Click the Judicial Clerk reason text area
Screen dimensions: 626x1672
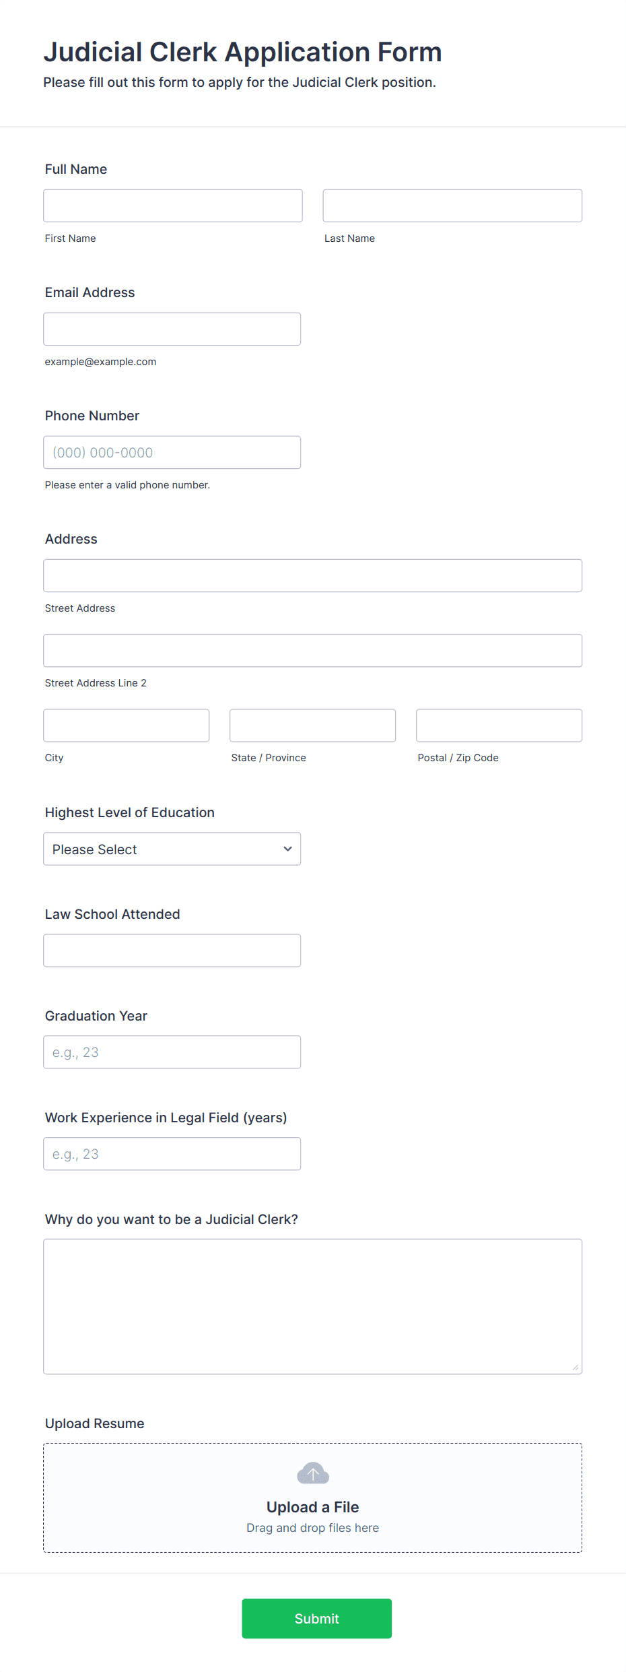coord(313,1306)
